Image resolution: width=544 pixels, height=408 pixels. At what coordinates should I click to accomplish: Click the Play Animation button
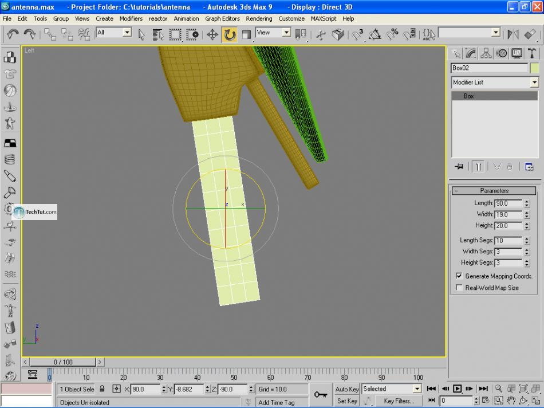click(x=458, y=389)
